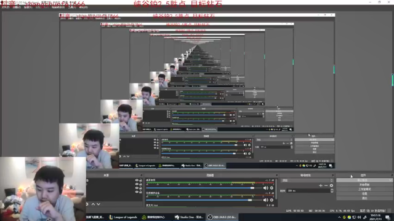Screen dimensions: 394x221
Task: Click the taskbar clock showing date
Action: [x=376, y=217]
